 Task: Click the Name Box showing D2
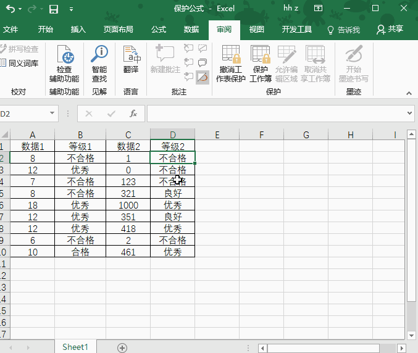pos(24,114)
